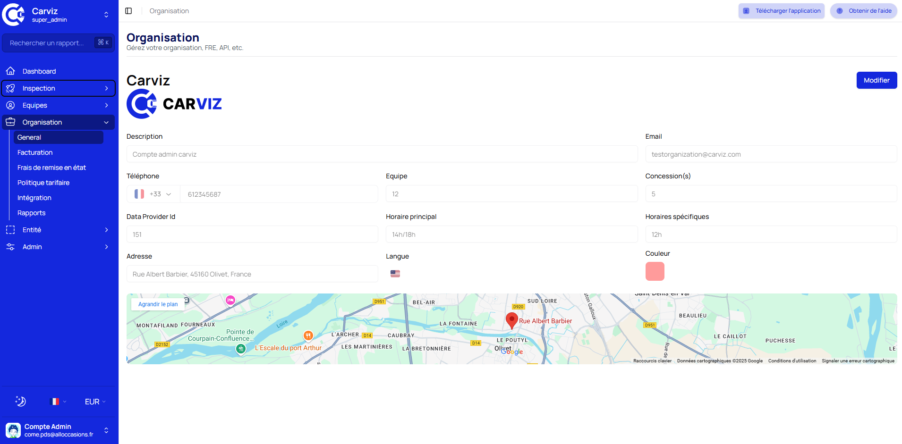Toggle the sidebar panel icon

click(x=128, y=11)
